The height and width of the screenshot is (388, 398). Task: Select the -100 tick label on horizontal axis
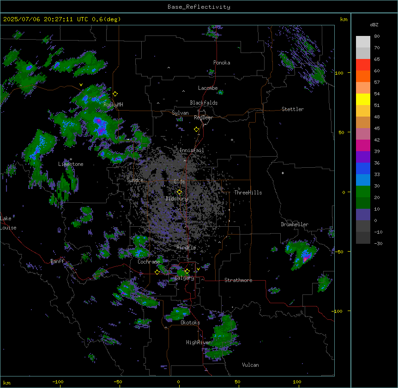pos(58,382)
